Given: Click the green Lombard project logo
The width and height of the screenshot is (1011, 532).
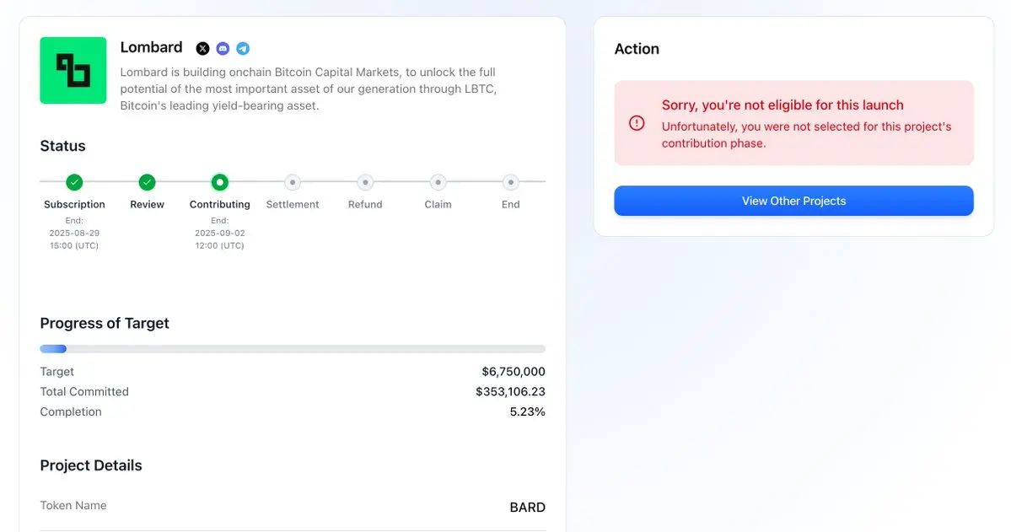Looking at the screenshot, I should [73, 70].
